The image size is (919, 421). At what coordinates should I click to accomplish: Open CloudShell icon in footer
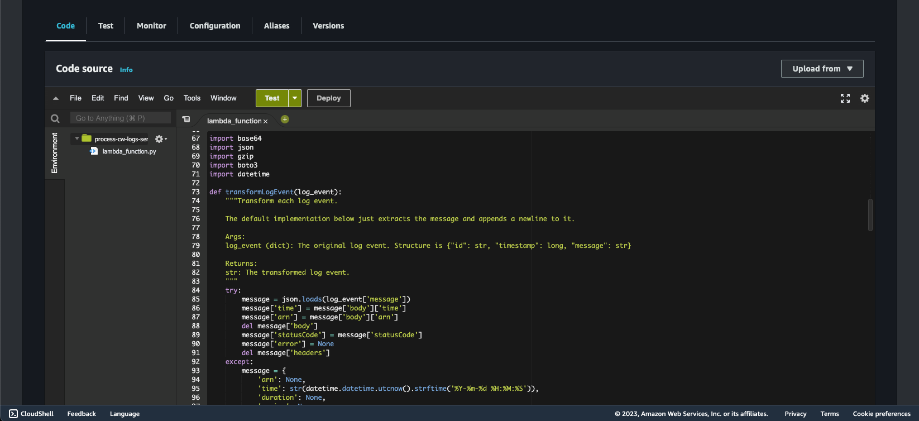pos(13,414)
